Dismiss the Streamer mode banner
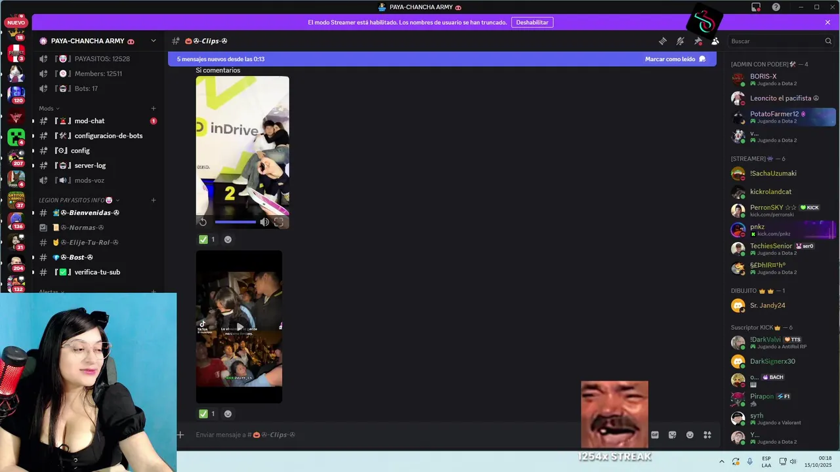This screenshot has width=840, height=472. pos(828,22)
